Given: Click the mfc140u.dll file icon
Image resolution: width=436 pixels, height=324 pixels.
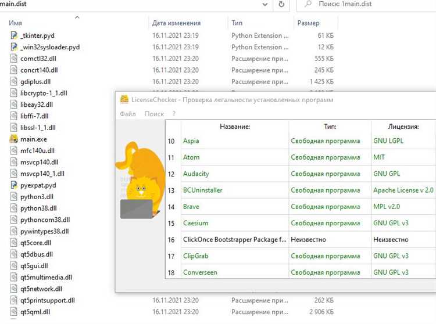Looking at the screenshot, I should (14, 151).
